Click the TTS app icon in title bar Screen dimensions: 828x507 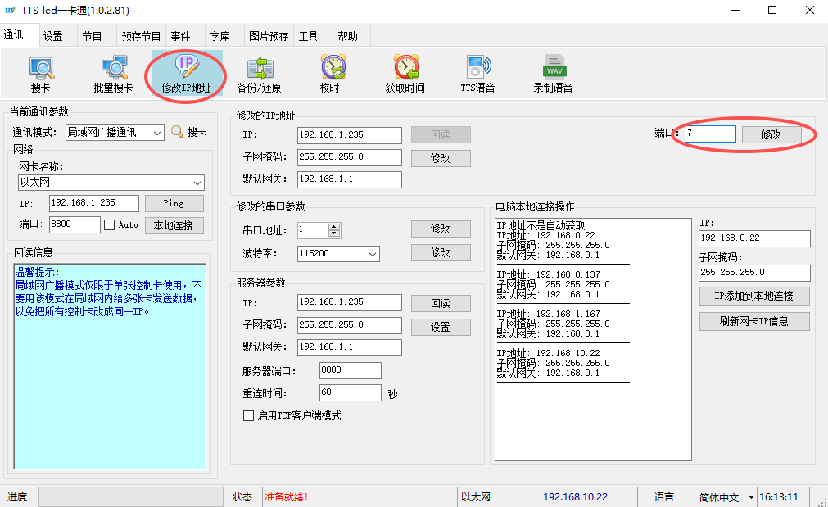click(10, 10)
